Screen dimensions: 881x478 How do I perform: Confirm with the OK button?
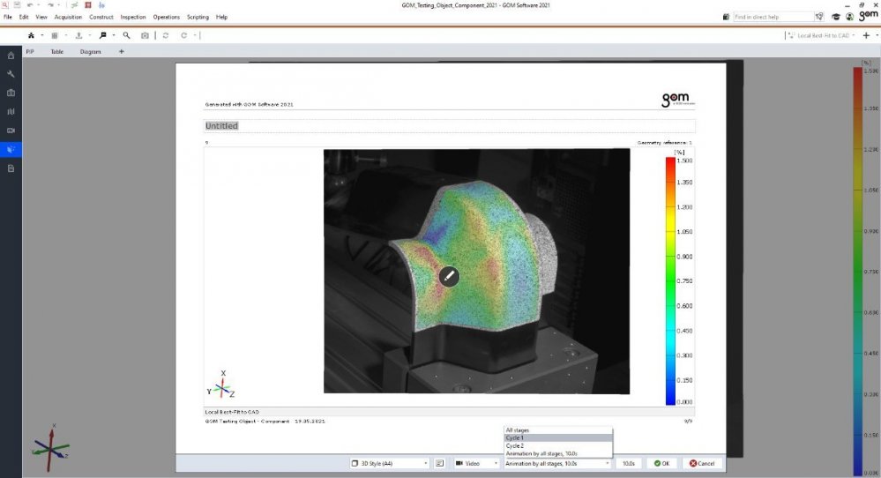[x=661, y=463]
